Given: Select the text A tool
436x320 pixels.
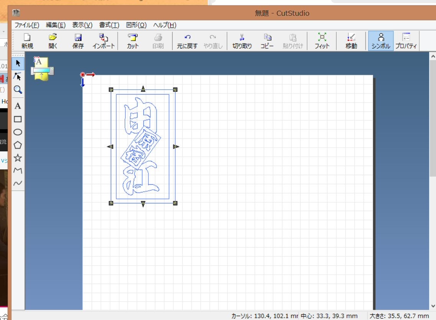Looking at the screenshot, I should (x=18, y=106).
